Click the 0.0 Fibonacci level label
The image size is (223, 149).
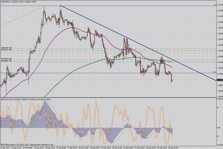(x=215, y=5)
